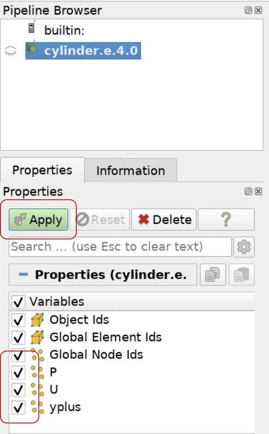Float the Pipeline Browser panel
269x434 pixels.
[x=248, y=11]
